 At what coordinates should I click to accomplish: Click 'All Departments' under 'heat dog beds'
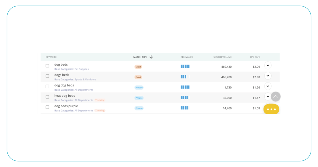coord(84,100)
